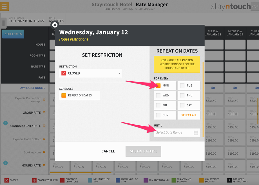Click the blue badge beside Hourly Rate
The height and width of the screenshot is (185, 259).
point(5,163)
